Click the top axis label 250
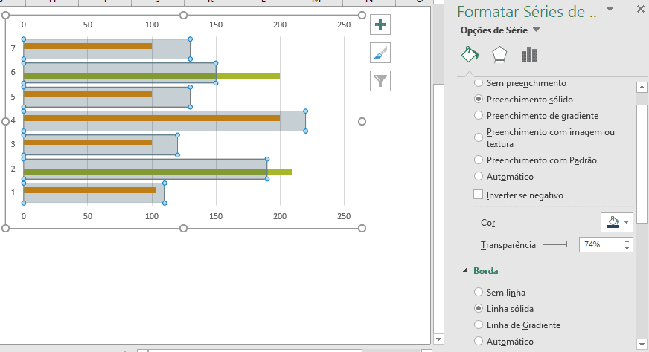 [344, 25]
